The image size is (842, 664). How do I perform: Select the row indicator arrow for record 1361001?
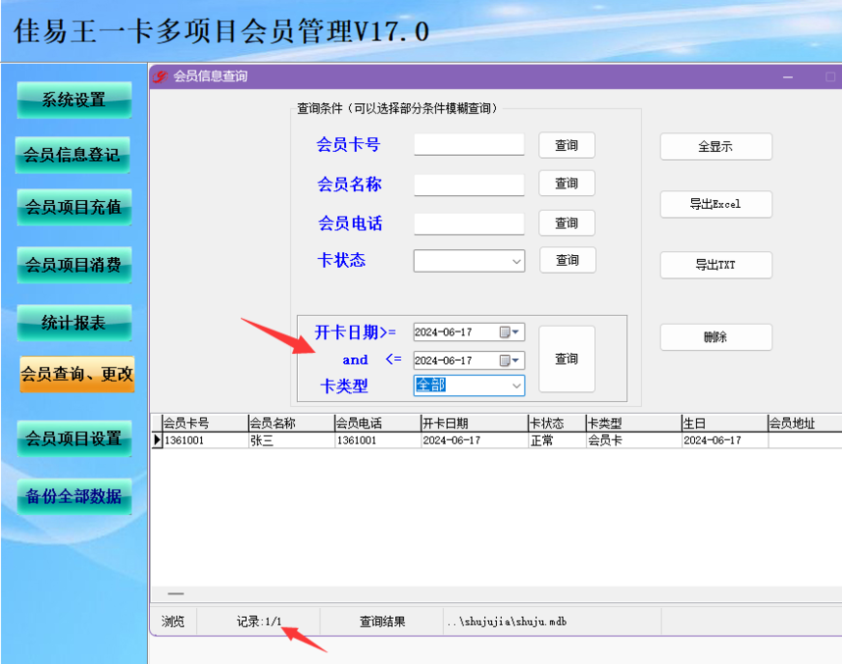157,440
